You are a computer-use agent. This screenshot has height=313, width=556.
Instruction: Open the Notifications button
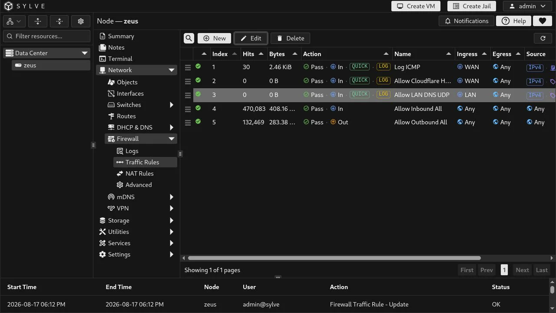tap(467, 21)
